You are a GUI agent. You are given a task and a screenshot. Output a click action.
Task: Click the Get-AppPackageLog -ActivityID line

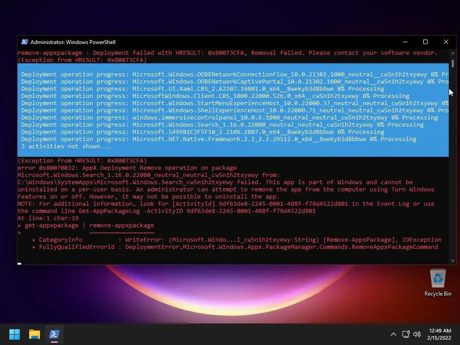pyautogui.click(x=167, y=211)
